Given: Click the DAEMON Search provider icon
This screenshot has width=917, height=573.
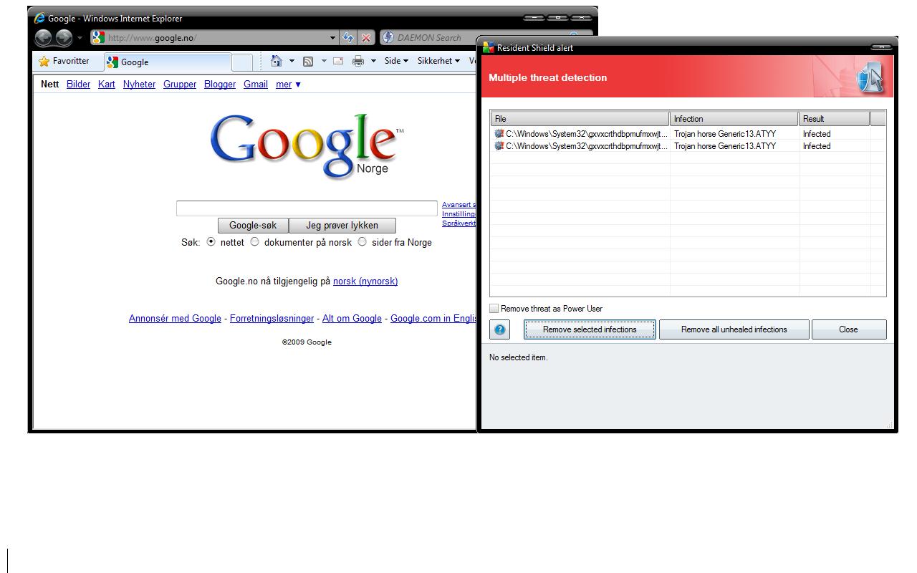Looking at the screenshot, I should 388,38.
